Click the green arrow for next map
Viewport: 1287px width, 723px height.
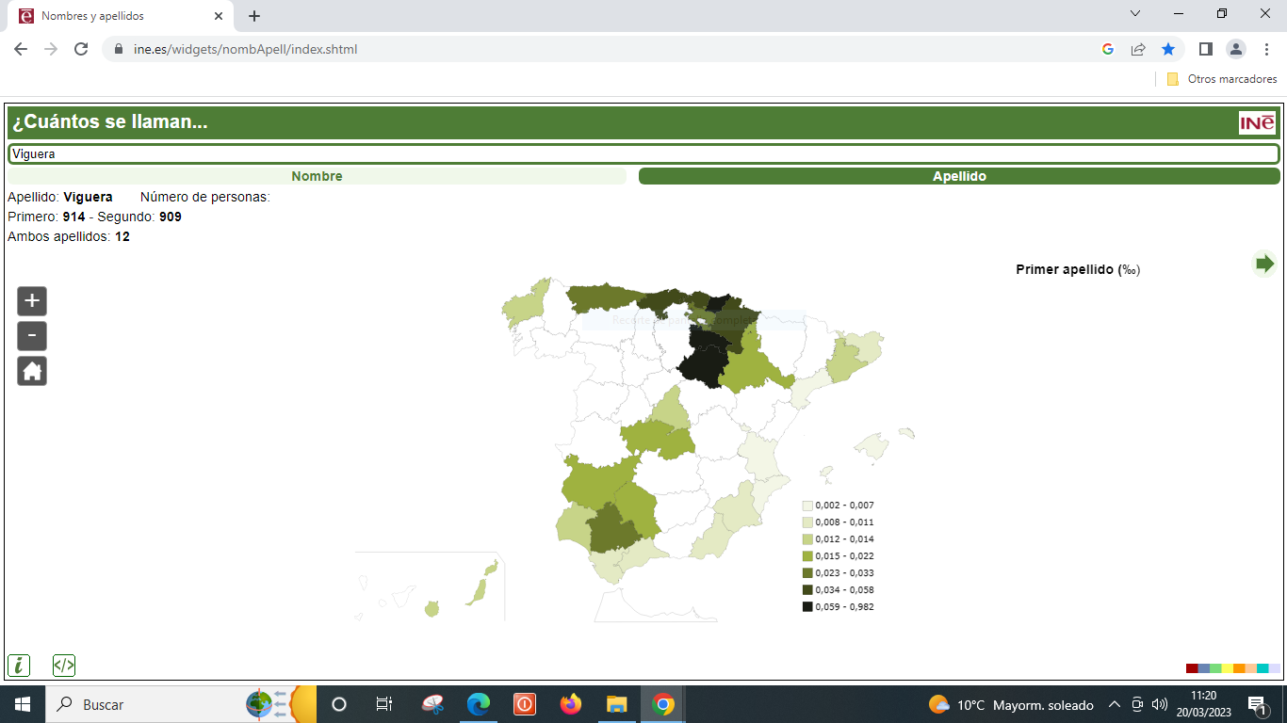tap(1264, 264)
